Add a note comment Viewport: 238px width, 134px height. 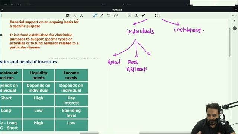click(129, 15)
